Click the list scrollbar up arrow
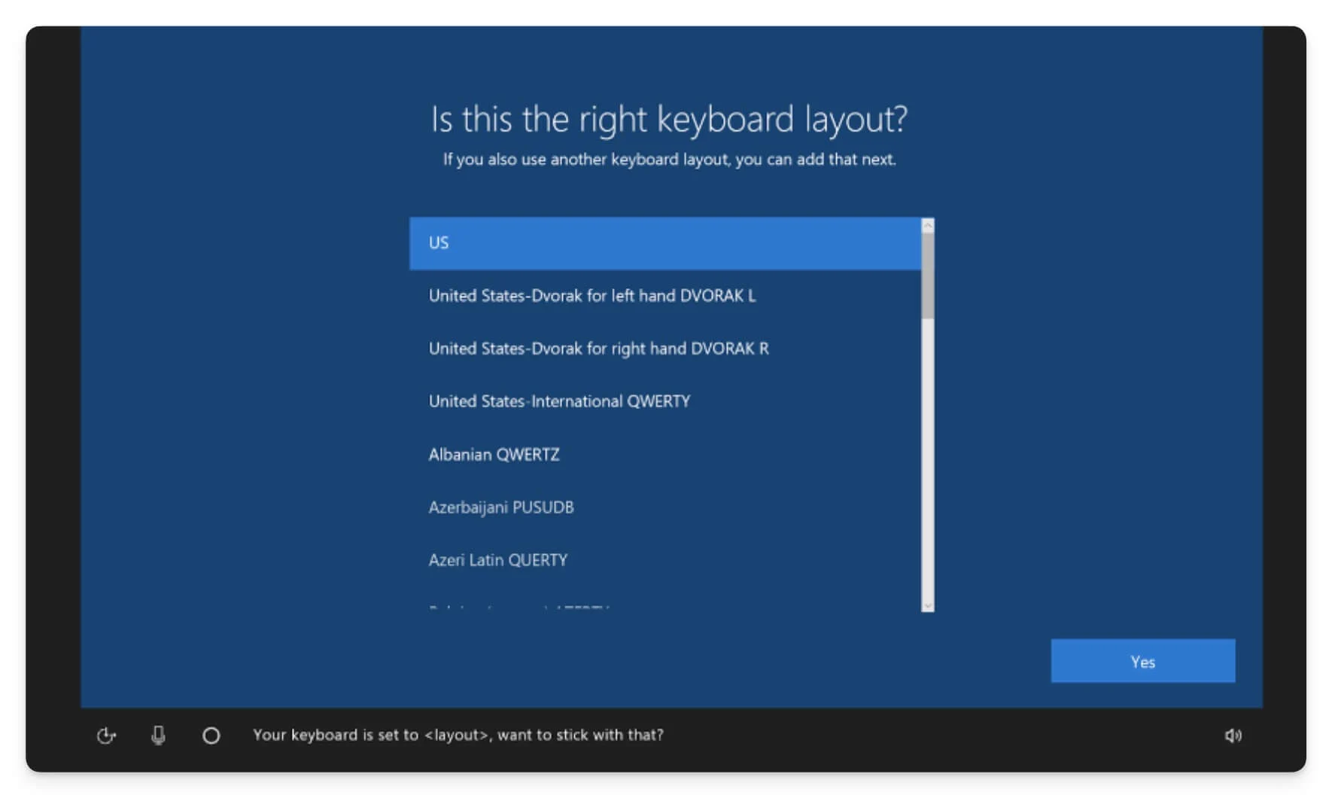Screen dimensions: 1332x798 (928, 225)
